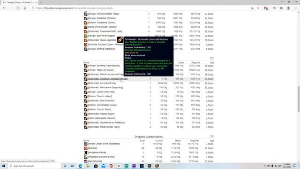
Task: Launch Microsoft Edge from the taskbar
Action: [x=80, y=166]
